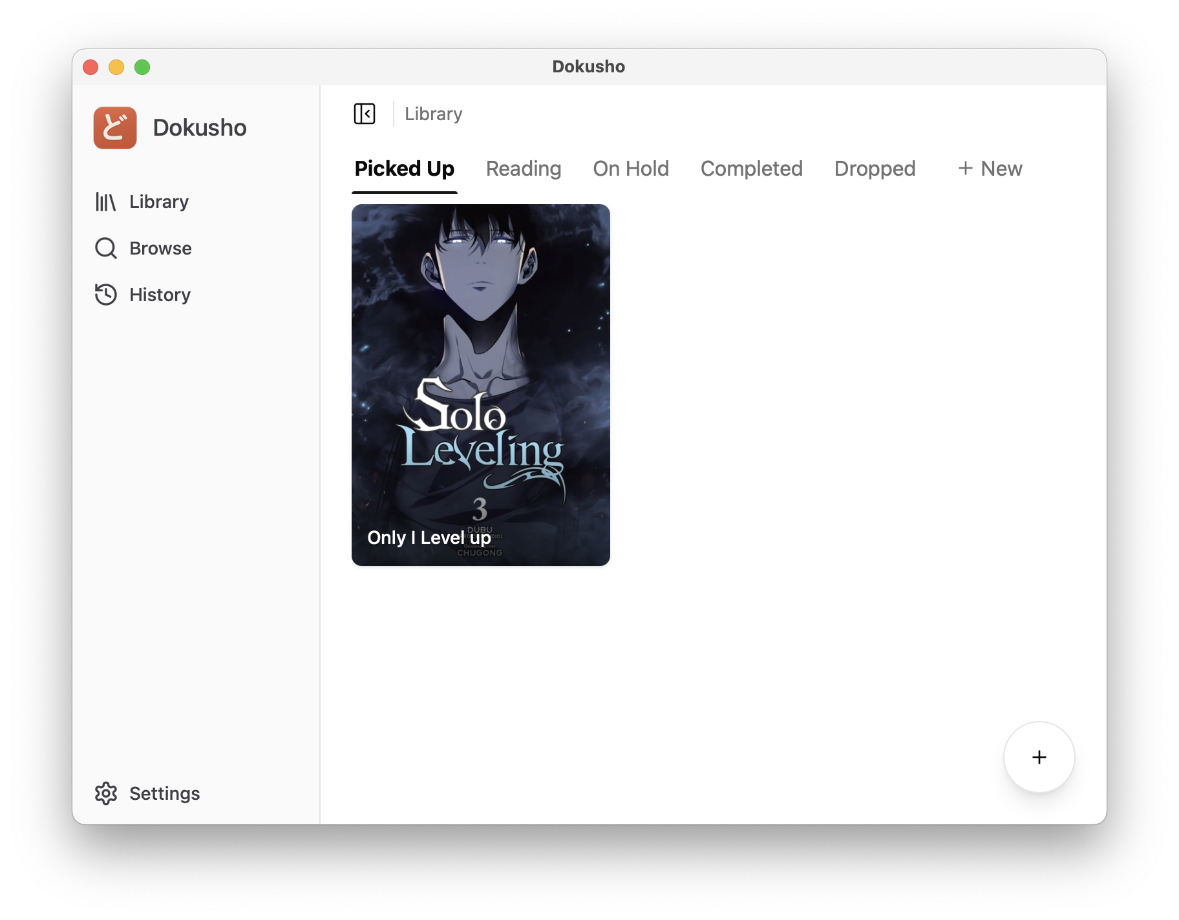The width and height of the screenshot is (1179, 920).
Task: Go to Library label in the sidebar
Action: coord(159,202)
